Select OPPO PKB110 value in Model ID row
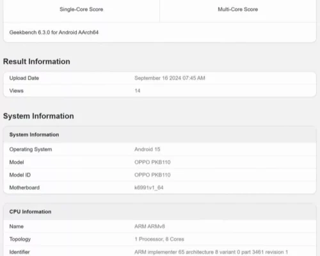 pos(152,175)
